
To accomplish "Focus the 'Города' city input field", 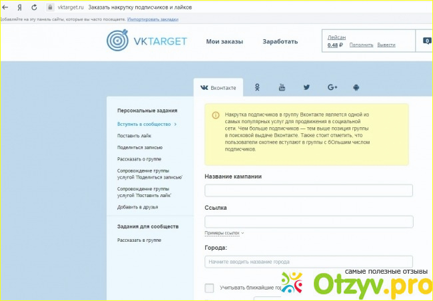I will [308, 262].
